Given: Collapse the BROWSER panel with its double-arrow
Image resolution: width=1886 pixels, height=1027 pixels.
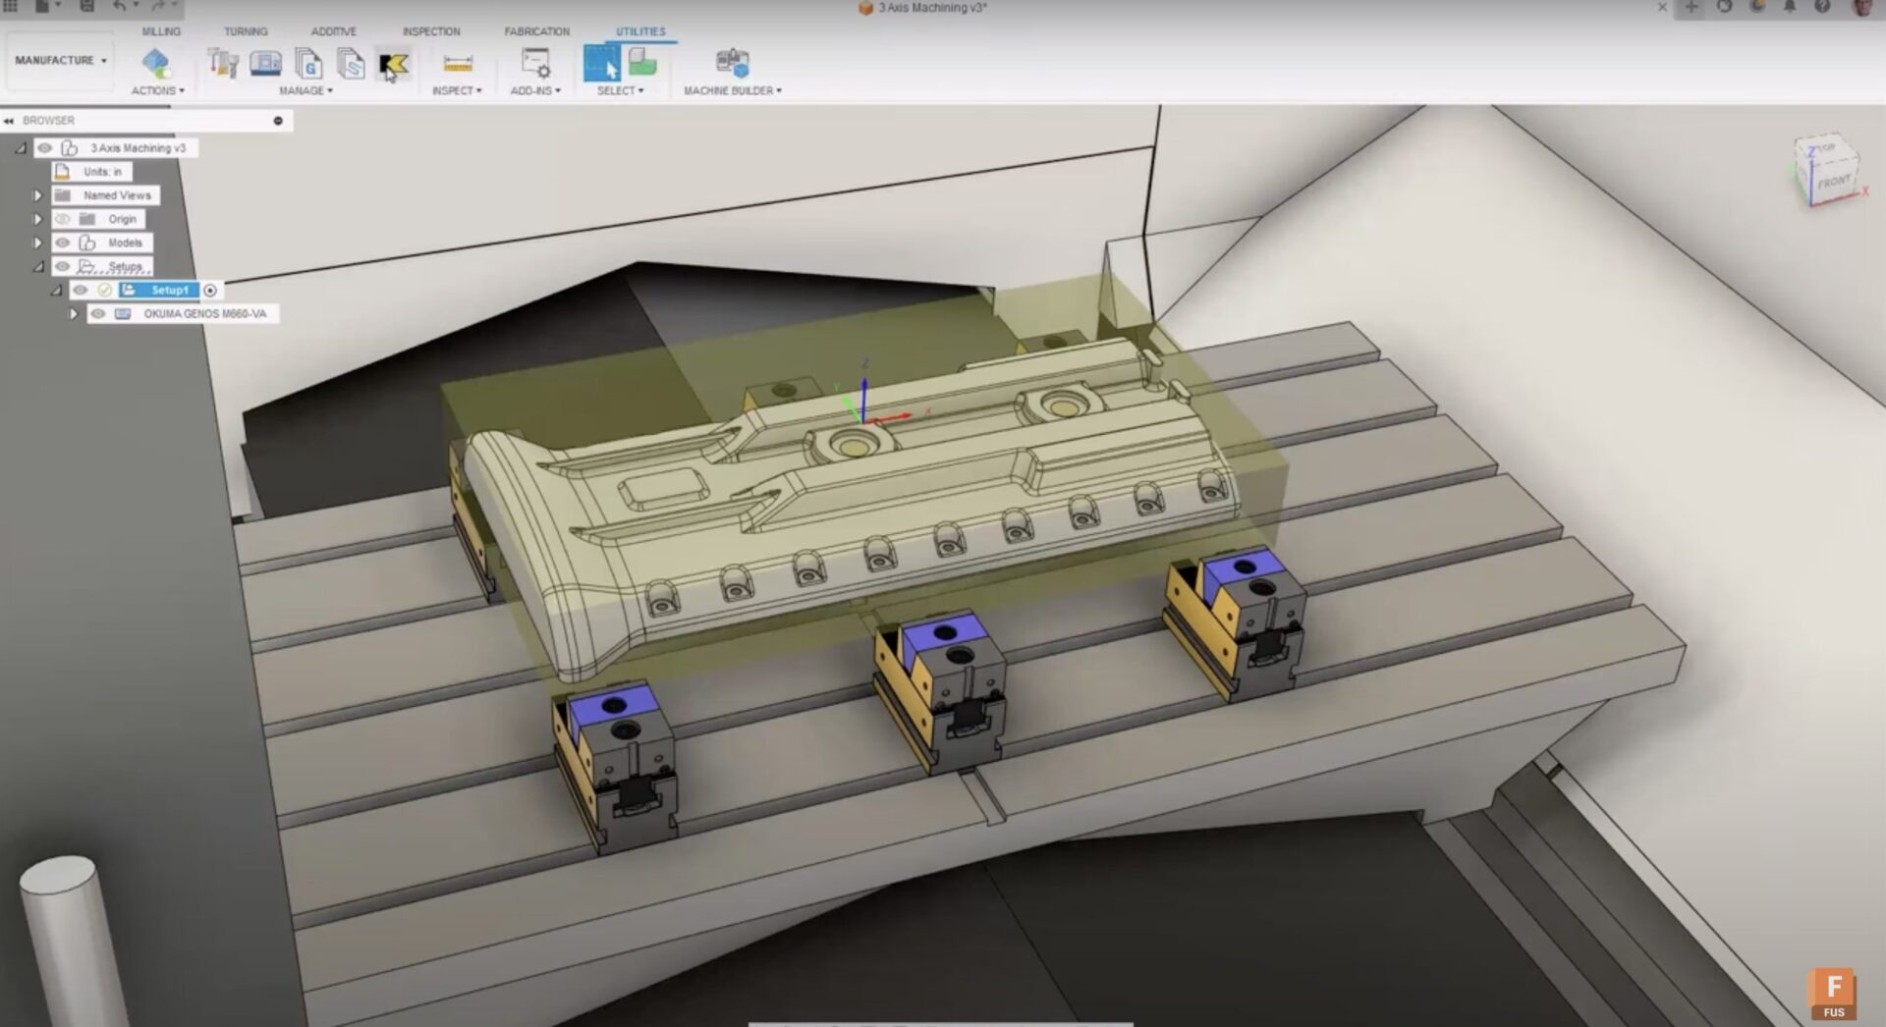Looking at the screenshot, I should [9, 121].
